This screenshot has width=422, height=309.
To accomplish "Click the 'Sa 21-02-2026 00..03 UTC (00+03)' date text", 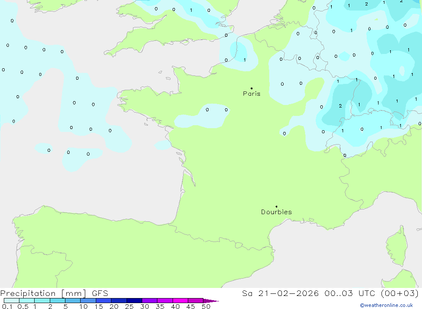I will (330, 293).
